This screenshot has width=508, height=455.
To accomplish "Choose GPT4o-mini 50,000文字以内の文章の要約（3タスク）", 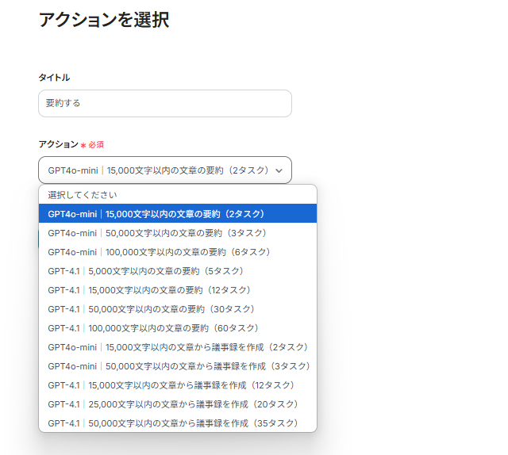I will coord(178,233).
